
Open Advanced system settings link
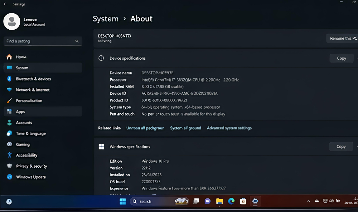tap(229, 128)
